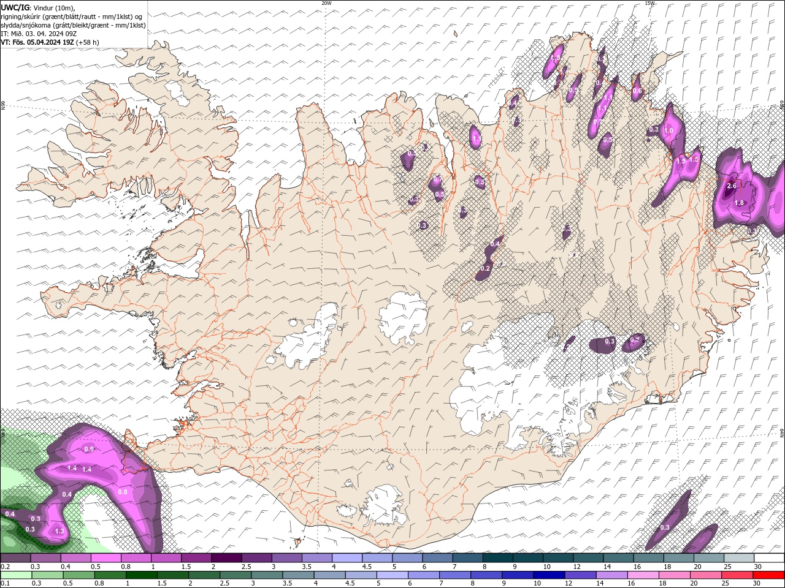Pick the palest green lower swatch at 0.1
785x588 pixels.
[x=16, y=575]
